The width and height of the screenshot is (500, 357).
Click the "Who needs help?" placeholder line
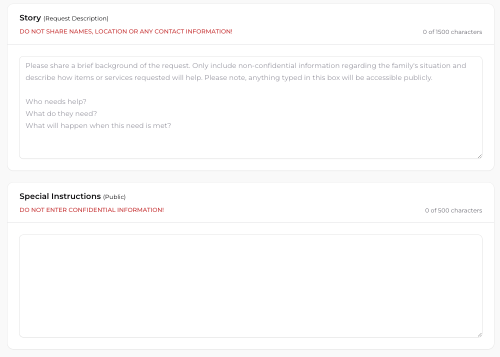56,101
